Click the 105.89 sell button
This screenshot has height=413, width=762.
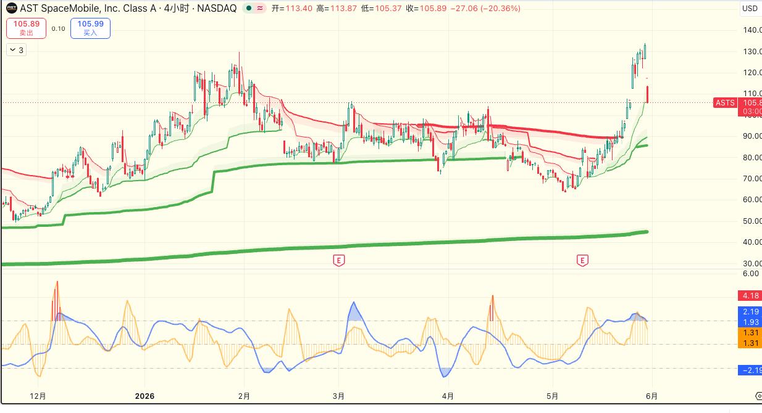[x=26, y=28]
